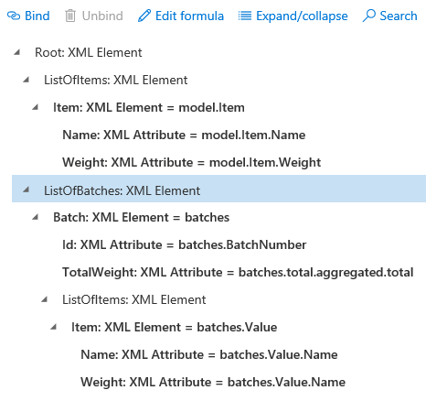Screen dimensions: 426x401
Task: Select the Id attribute bound to batches.BatchNumber
Action: click(184, 244)
